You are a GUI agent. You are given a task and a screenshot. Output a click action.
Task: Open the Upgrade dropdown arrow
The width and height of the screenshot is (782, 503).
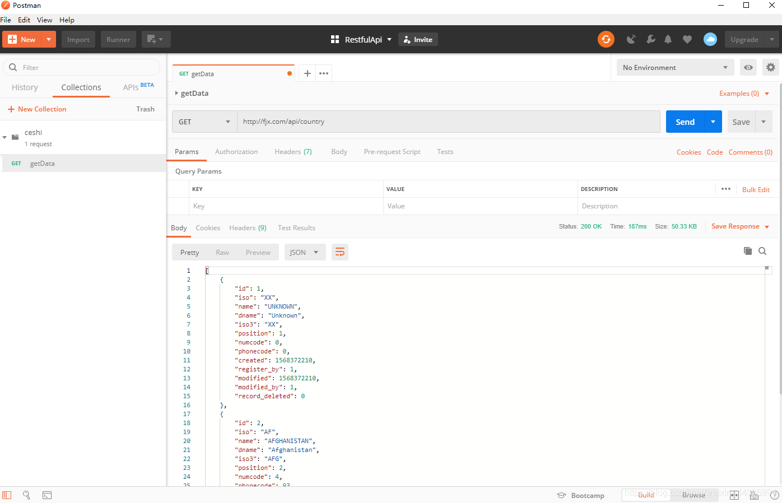coord(771,39)
